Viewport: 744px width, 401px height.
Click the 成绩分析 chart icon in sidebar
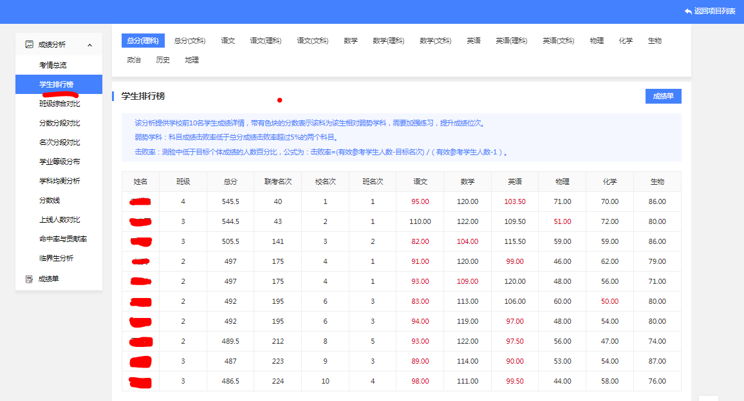click(29, 44)
